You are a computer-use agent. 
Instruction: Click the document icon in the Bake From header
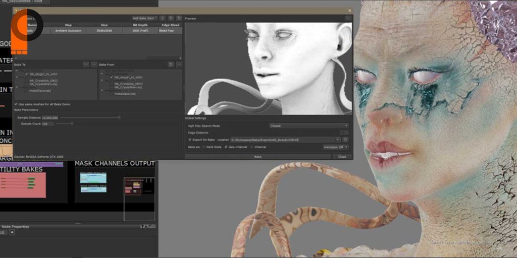pos(171,64)
